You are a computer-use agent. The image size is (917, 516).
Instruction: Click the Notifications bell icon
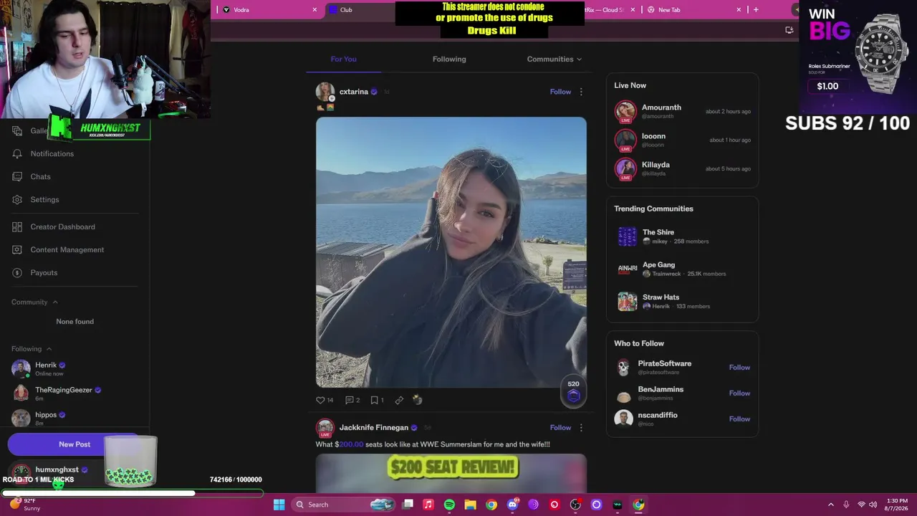(x=17, y=153)
